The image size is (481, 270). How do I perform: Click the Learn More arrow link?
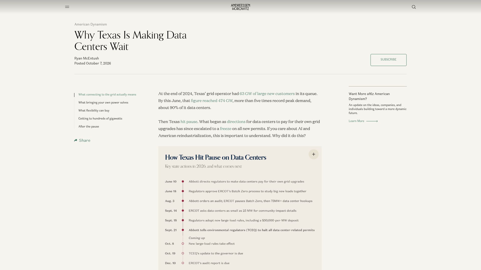click(x=363, y=121)
